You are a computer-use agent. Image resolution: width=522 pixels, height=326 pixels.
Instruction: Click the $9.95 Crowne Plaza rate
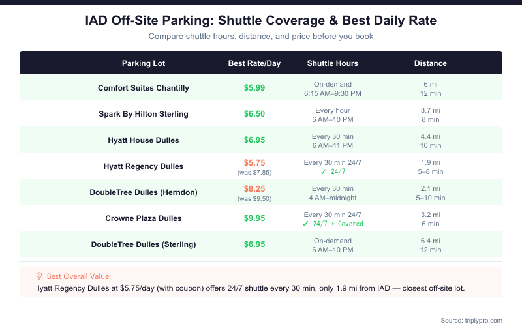tap(254, 218)
